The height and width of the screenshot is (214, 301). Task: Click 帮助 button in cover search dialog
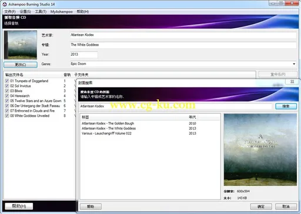pyautogui.click(x=91, y=206)
